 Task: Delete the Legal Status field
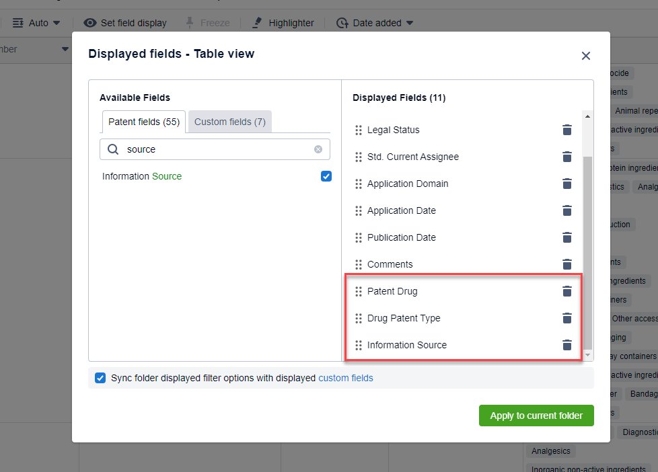566,130
